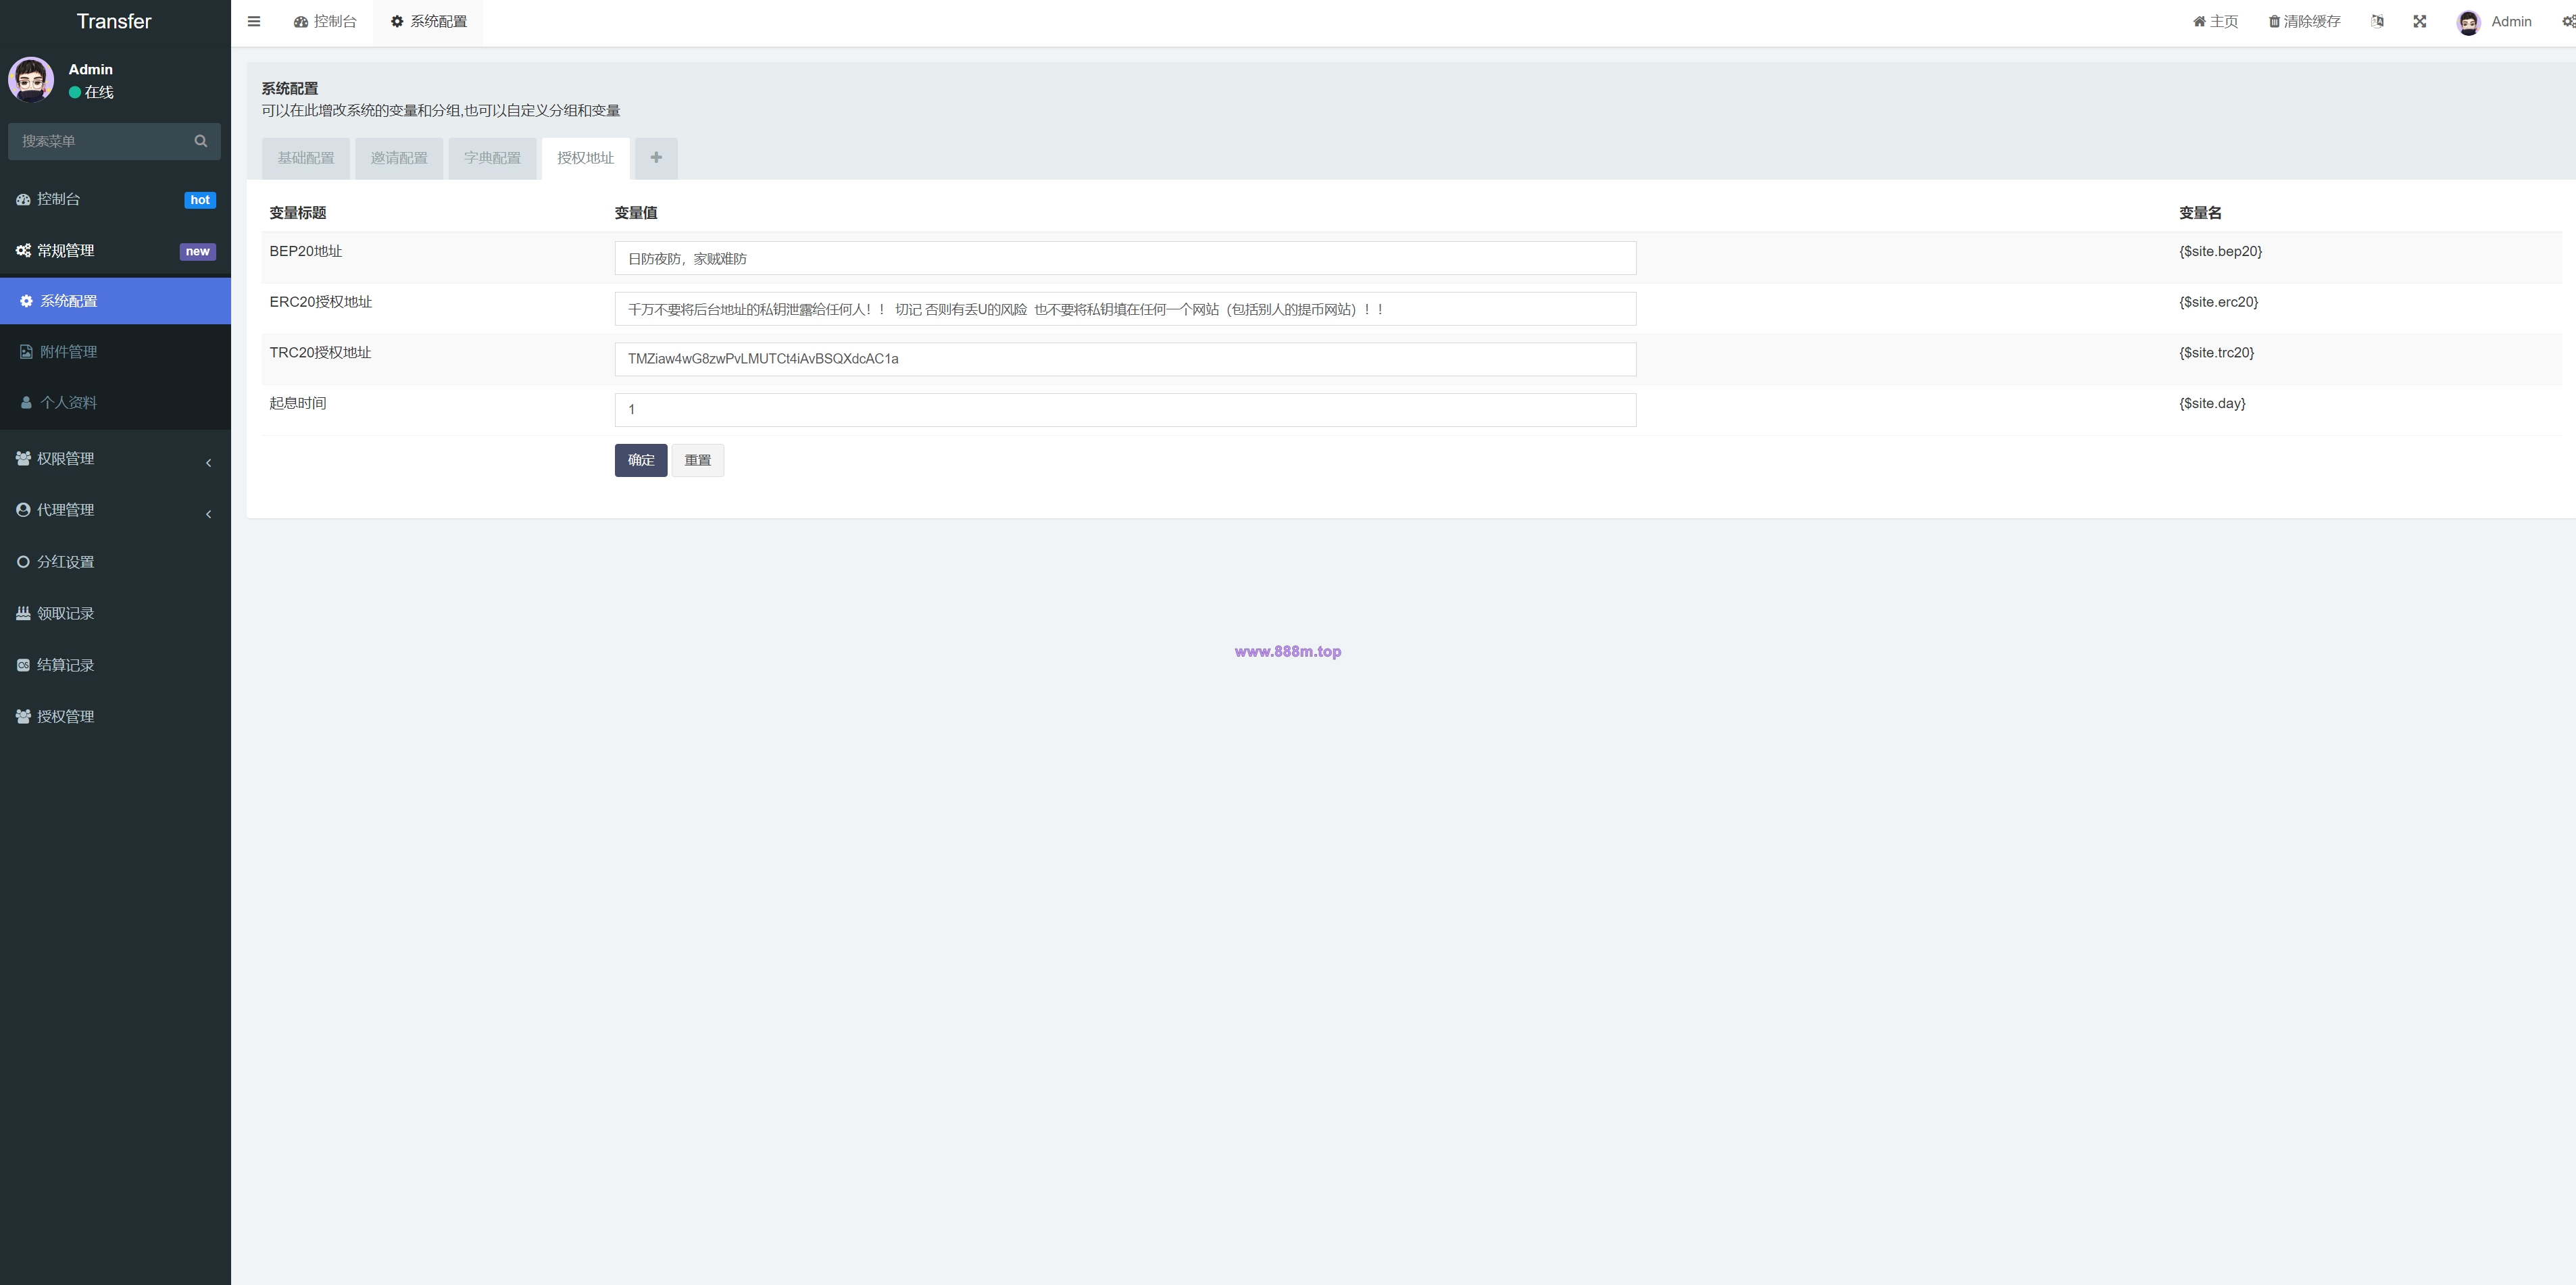This screenshot has height=1285, width=2576.
Task: Switch to the 字典配置 tab
Action: [x=492, y=158]
